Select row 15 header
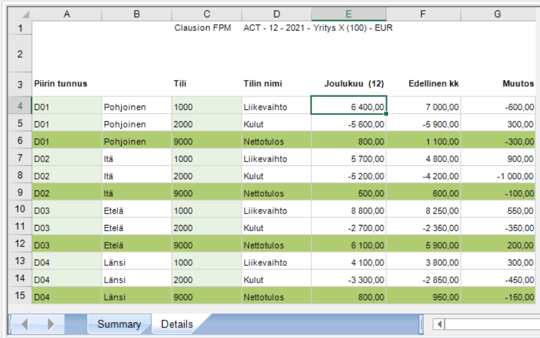 tap(20, 296)
